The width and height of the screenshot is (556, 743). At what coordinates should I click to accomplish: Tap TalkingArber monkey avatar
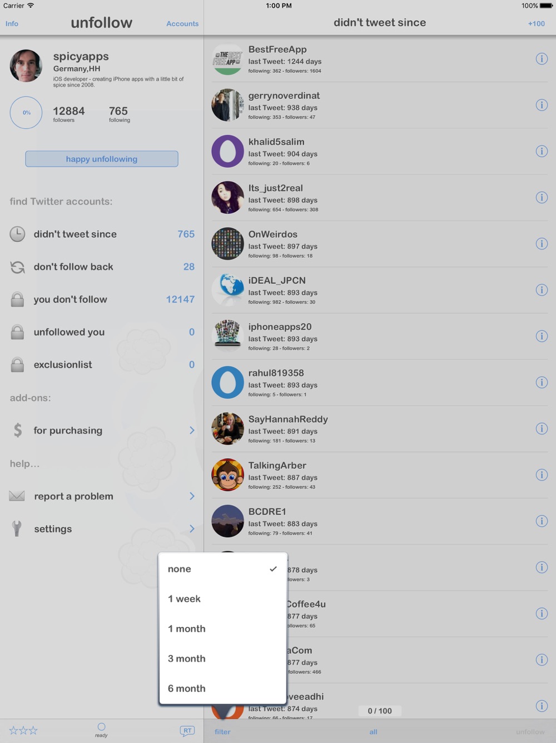coord(227,475)
